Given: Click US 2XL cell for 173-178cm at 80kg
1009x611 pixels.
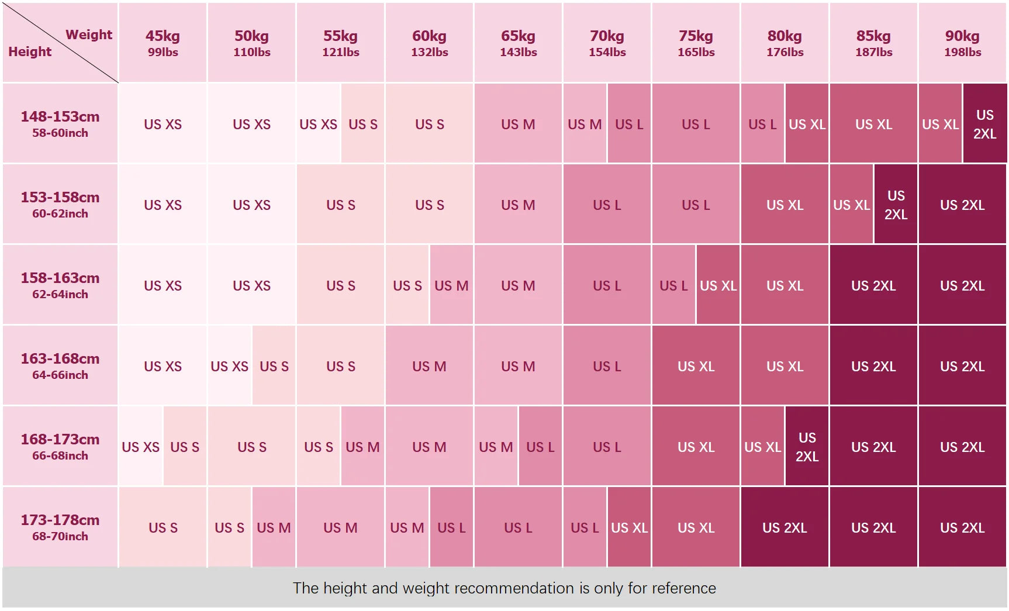Looking at the screenshot, I should (785, 527).
